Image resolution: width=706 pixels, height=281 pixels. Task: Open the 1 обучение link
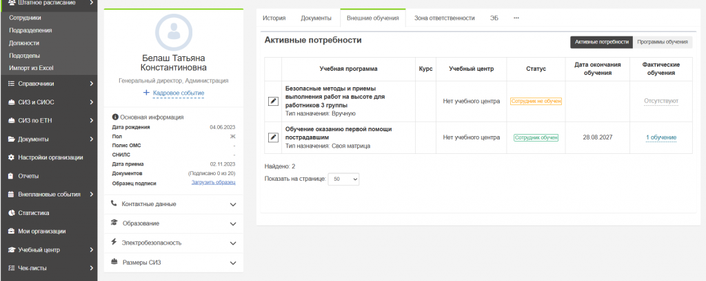coord(661,137)
